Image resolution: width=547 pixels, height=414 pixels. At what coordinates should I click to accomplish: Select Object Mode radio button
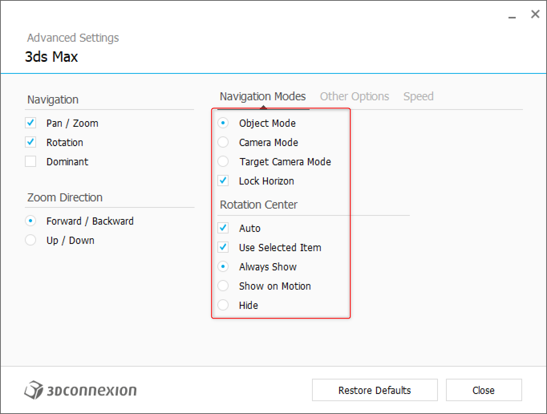coord(223,123)
